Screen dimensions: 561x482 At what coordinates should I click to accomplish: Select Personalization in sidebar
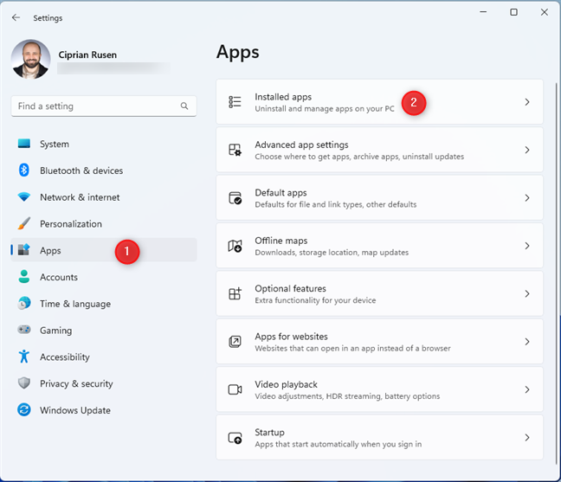coord(104,223)
